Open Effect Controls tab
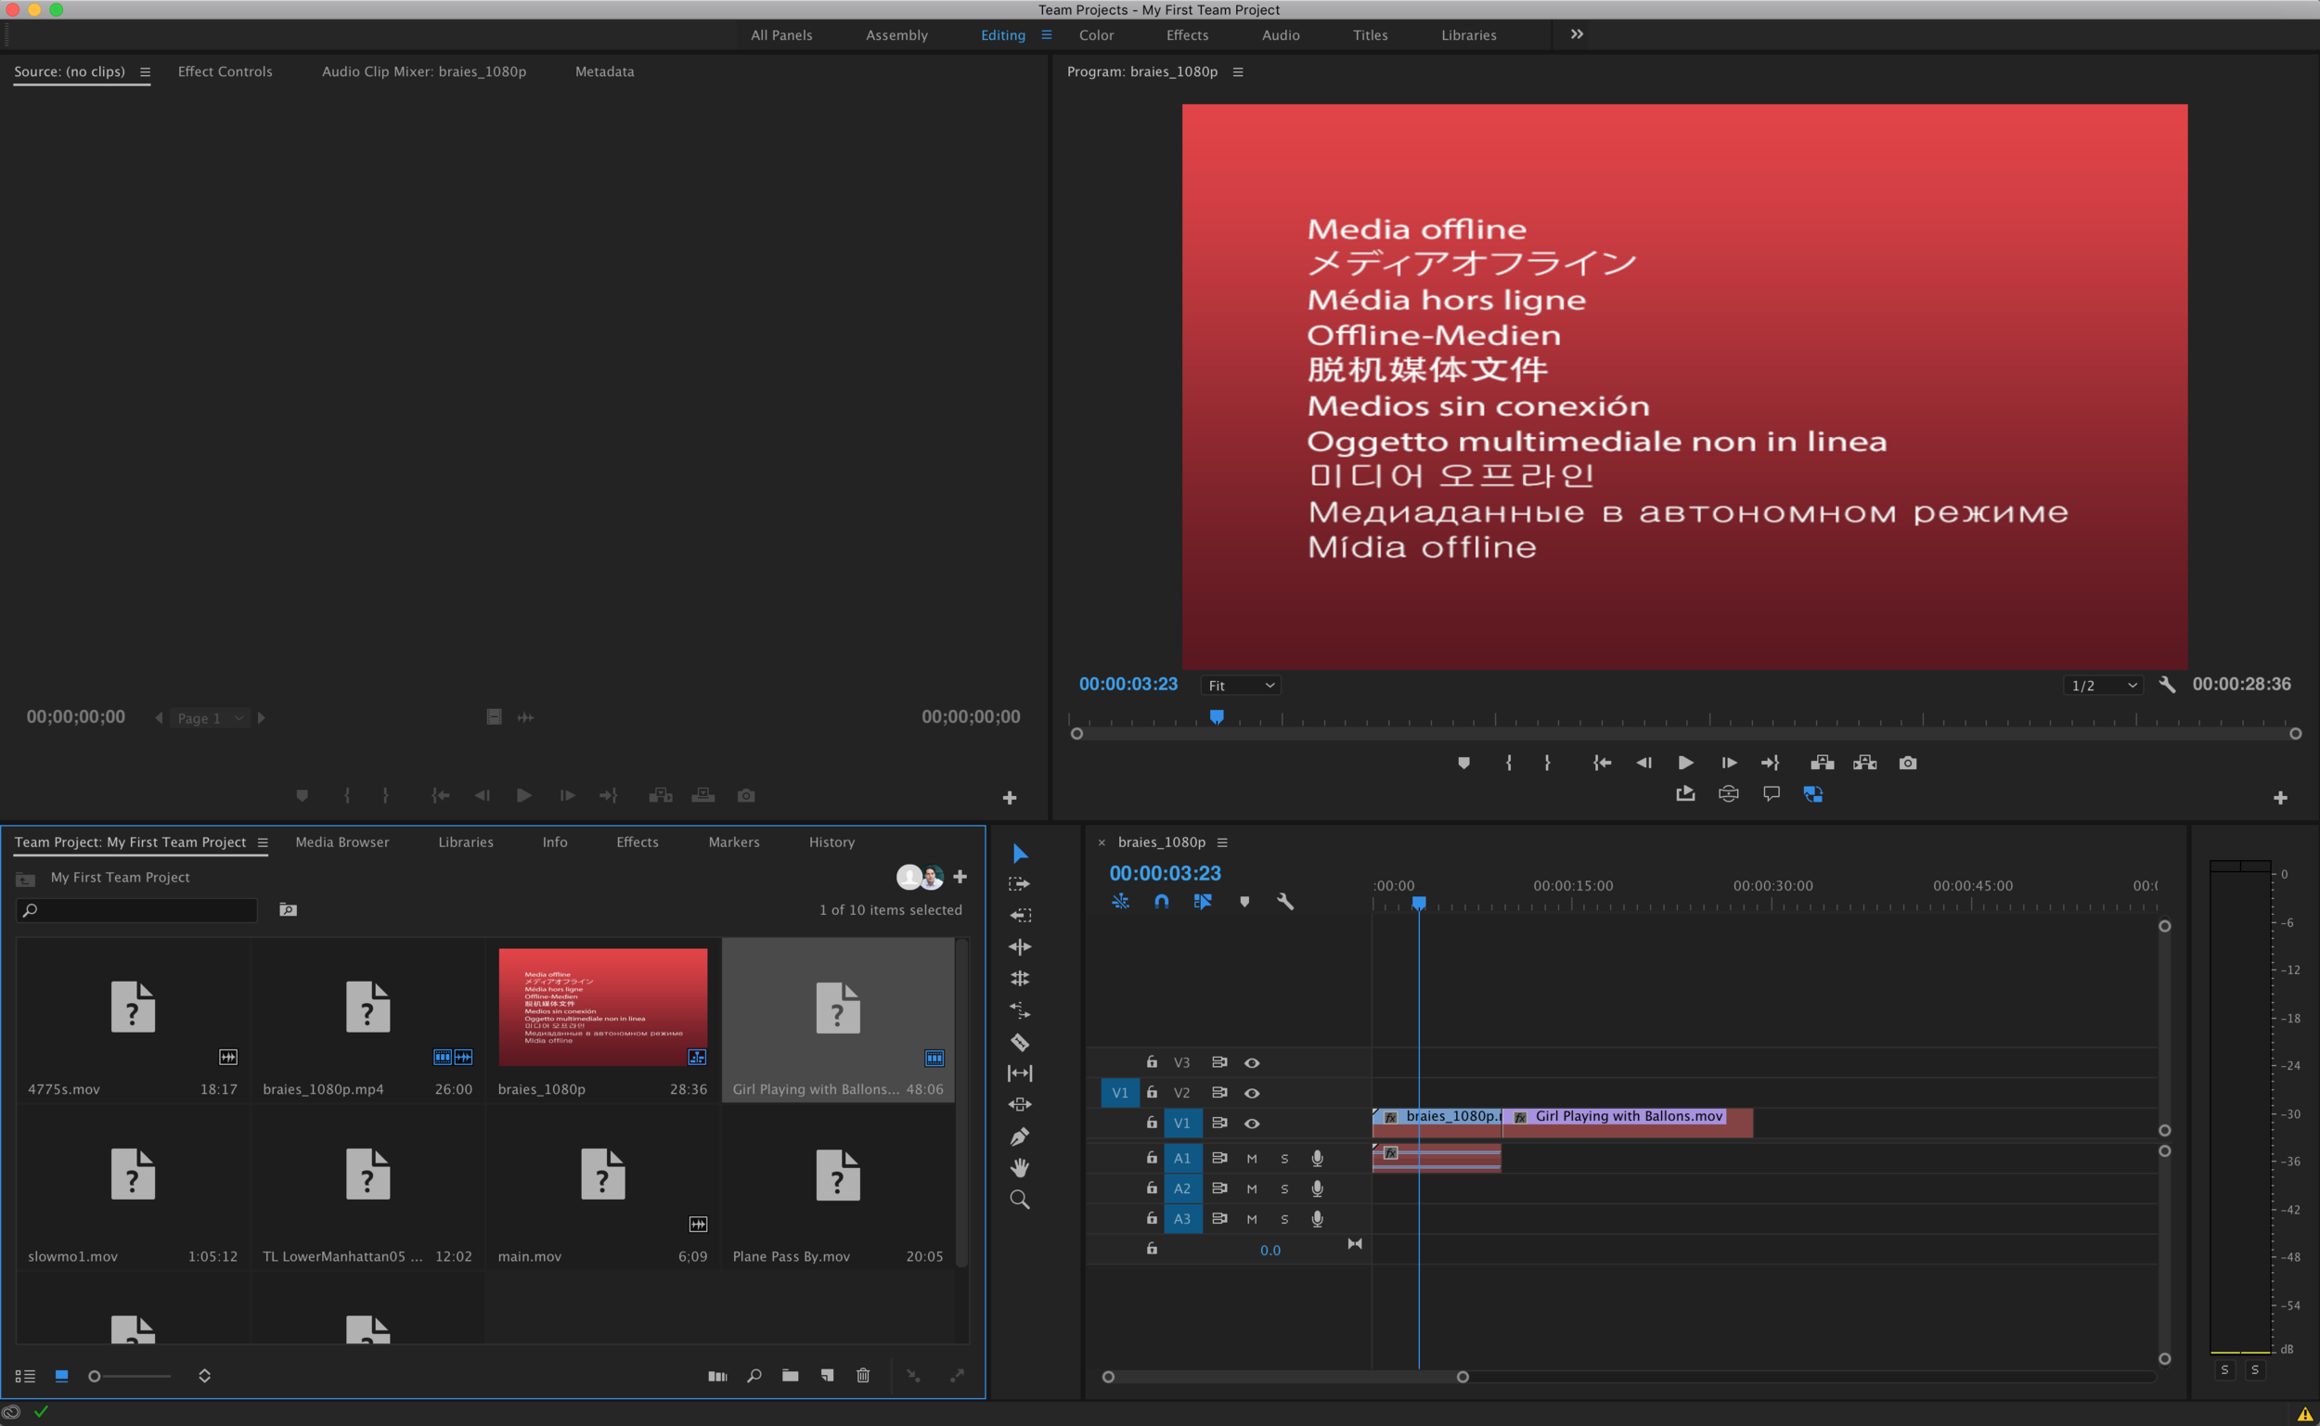Screen dimensions: 2320x1426 [225, 71]
